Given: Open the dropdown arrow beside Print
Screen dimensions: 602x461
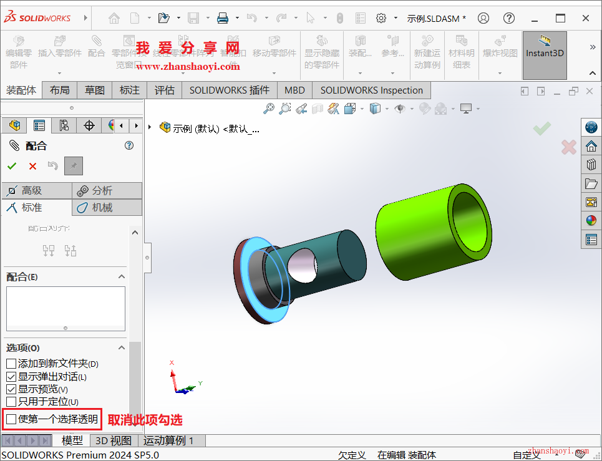Looking at the screenshot, I should pyautogui.click(x=237, y=18).
